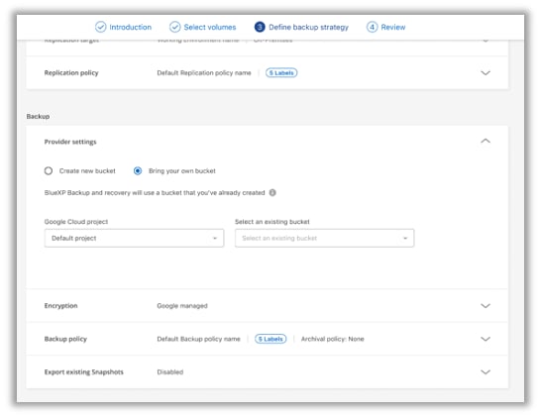Click the Provider settings heading
Viewport: 541px width, 416px height.
pos(70,142)
